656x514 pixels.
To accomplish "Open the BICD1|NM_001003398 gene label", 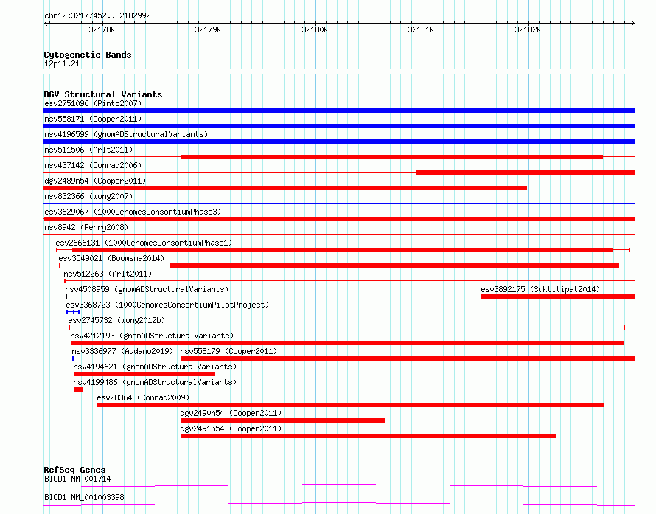I will tap(84, 497).
